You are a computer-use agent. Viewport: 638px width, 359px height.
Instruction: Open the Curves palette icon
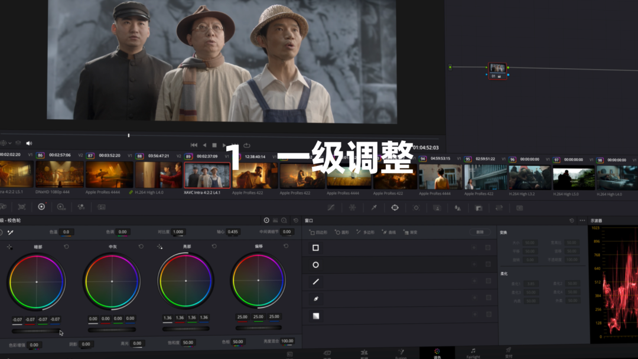(x=331, y=207)
